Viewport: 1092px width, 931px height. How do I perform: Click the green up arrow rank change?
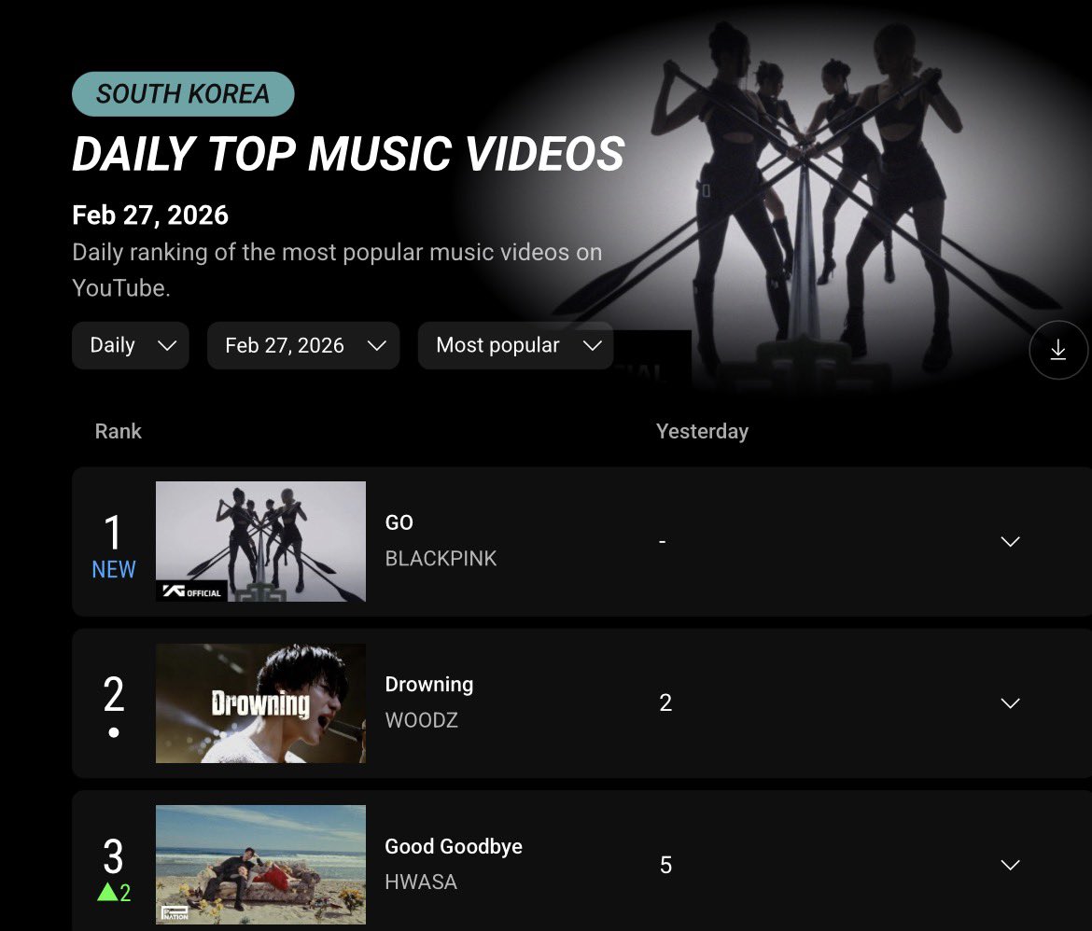point(107,891)
